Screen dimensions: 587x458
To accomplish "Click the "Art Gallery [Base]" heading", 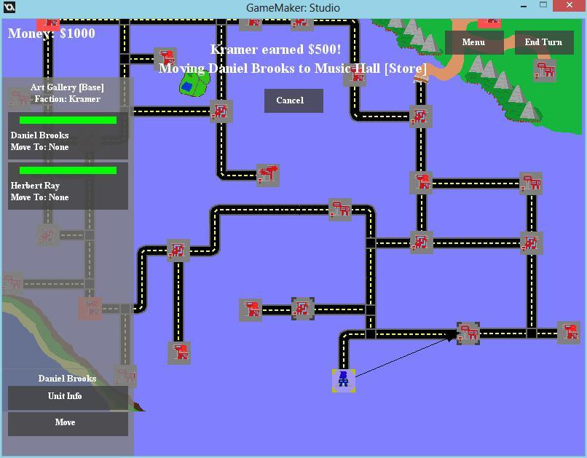I will pyautogui.click(x=68, y=87).
